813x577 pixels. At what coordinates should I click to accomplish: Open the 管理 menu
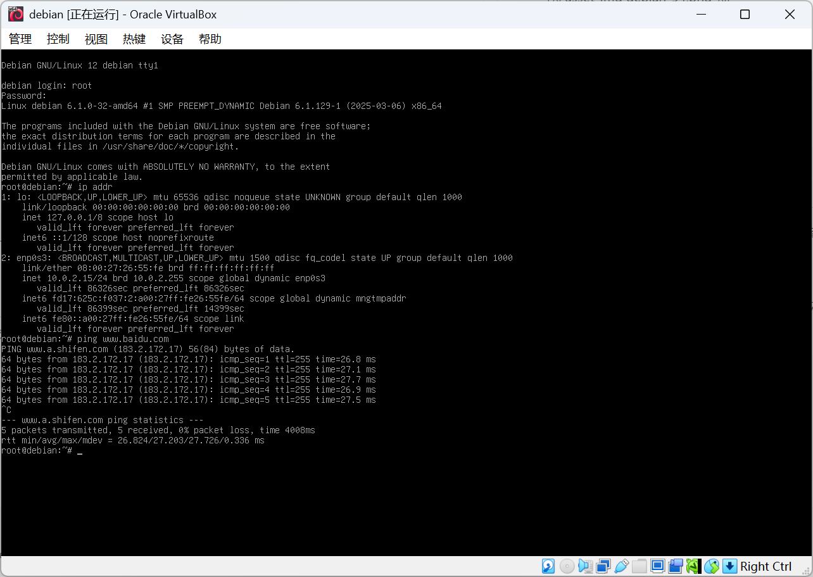(20, 39)
